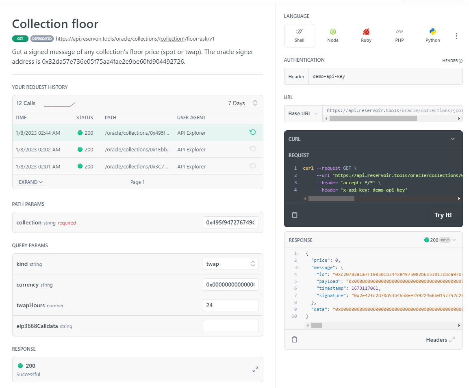Viewport: 469px width, 388px height.
Task: Open the more languages overflow menu
Action: 456,36
